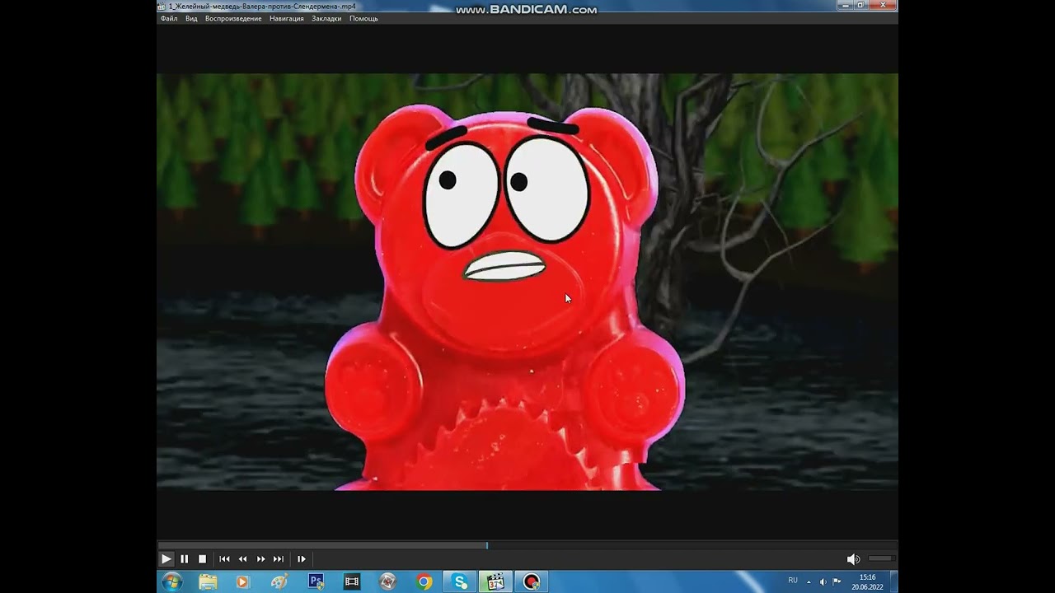Skip to next file button

tap(279, 558)
